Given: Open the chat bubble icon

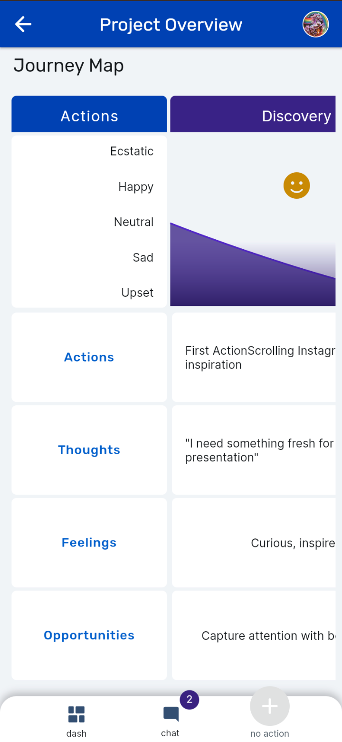Looking at the screenshot, I should 171,714.
